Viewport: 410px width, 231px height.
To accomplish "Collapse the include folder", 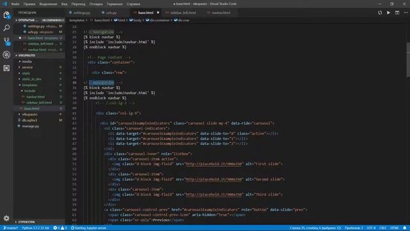I will [39, 91].
